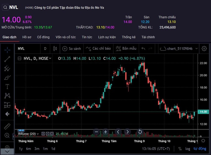
Task: Open the candlestick chart style selector
Action: pos(55,49)
